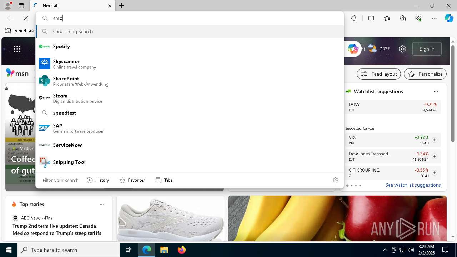Open See watchlist suggestions link
The image size is (457, 257).
click(x=413, y=185)
